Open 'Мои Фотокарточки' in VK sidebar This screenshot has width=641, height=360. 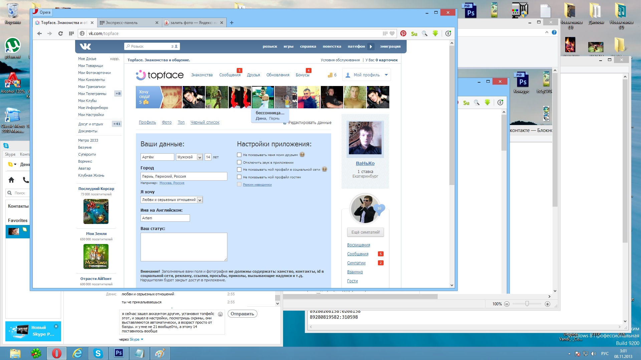point(94,73)
